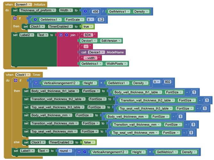
Task: Open the Clock1 dropdown in the Timer event
Action: pyautogui.click(x=23, y=75)
